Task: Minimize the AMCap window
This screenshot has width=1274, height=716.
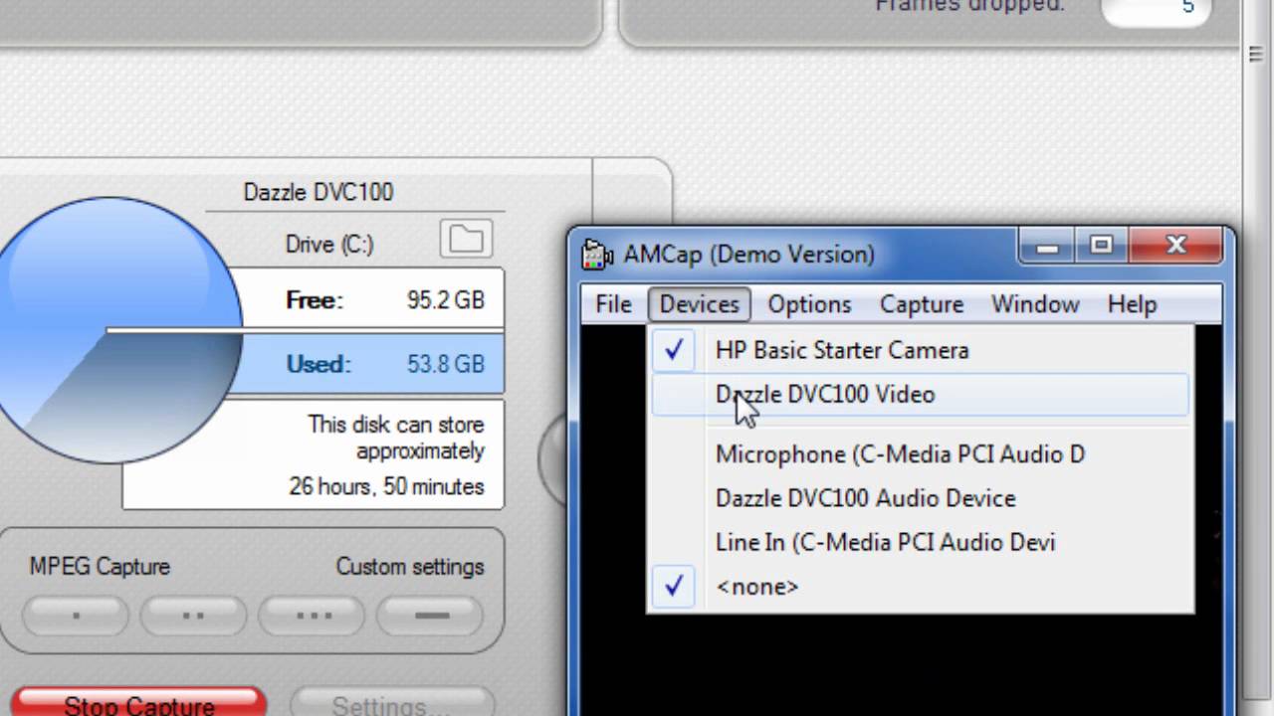Action: click(x=1047, y=247)
